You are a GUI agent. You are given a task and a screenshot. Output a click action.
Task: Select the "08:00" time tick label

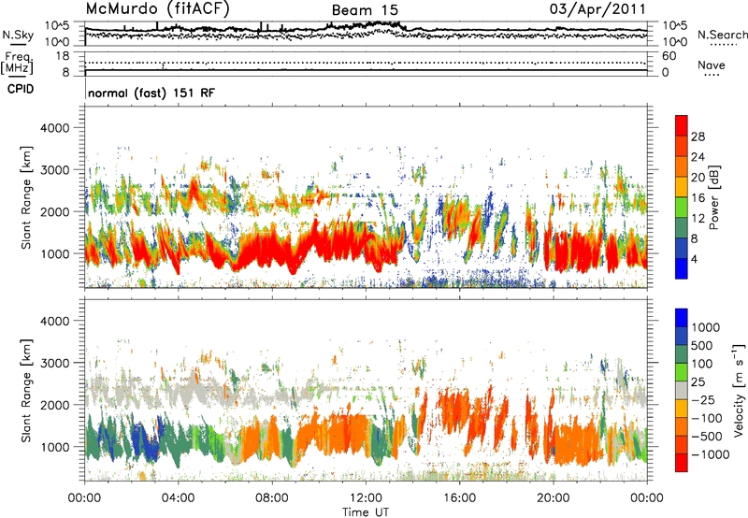[272, 498]
